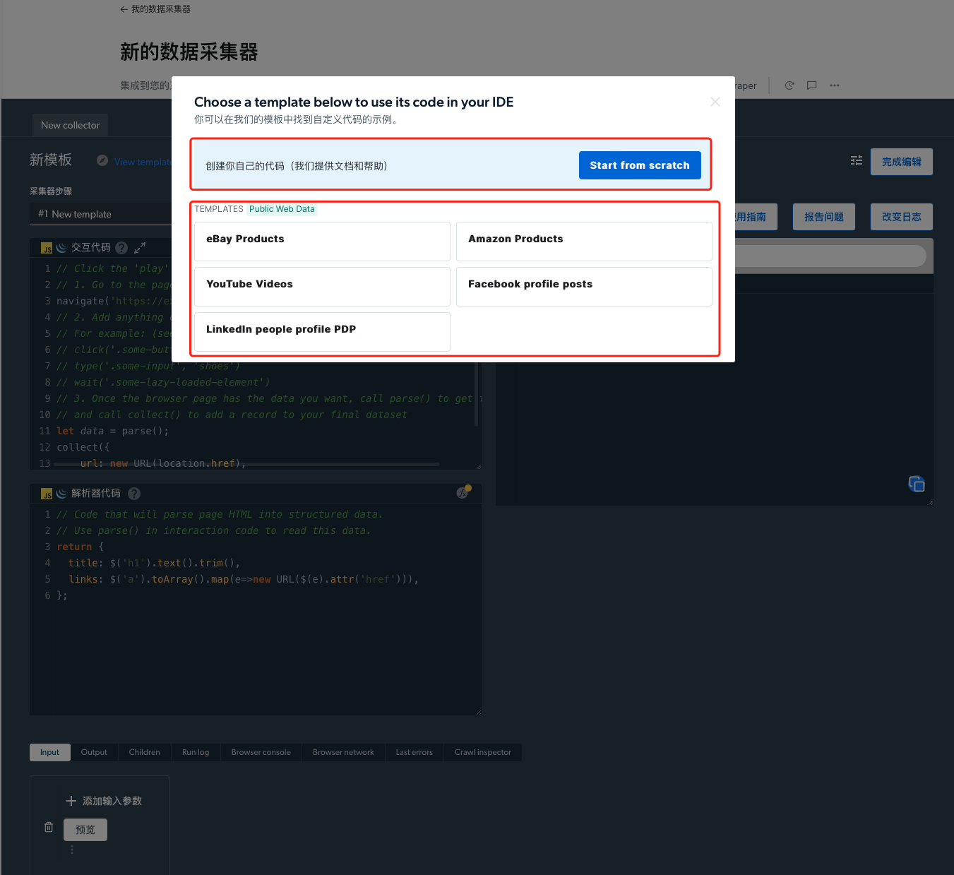
Task: Open the refresh history icon in header
Action: click(789, 85)
